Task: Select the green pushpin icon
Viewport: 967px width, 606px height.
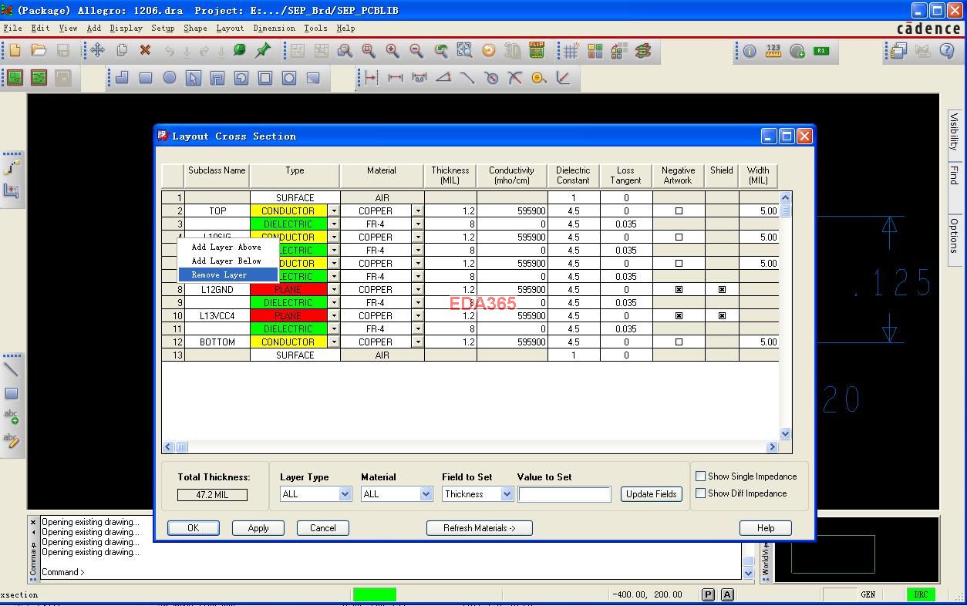Action: click(263, 51)
